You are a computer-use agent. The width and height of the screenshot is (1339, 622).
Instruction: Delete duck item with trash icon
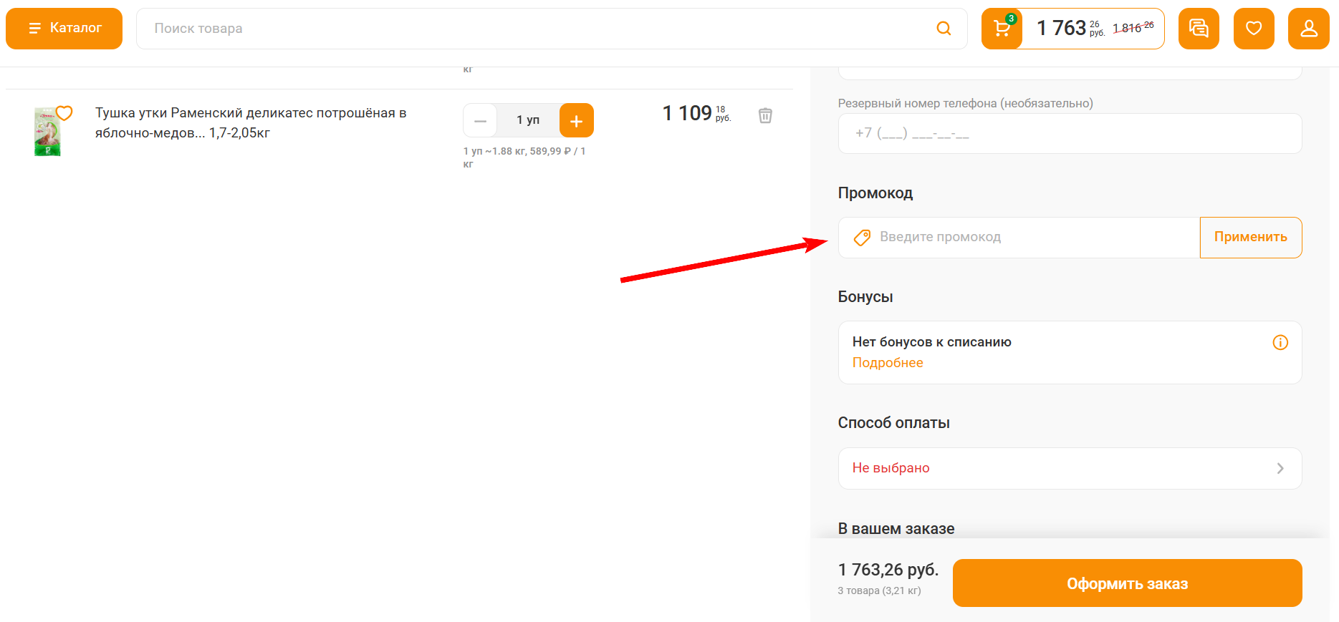765,115
